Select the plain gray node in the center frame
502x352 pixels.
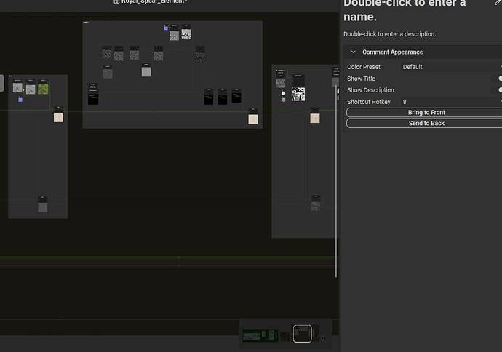(x=146, y=71)
